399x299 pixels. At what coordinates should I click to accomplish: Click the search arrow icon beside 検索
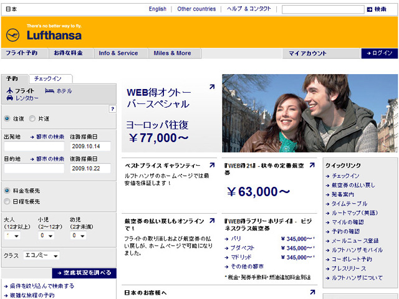point(370,9)
